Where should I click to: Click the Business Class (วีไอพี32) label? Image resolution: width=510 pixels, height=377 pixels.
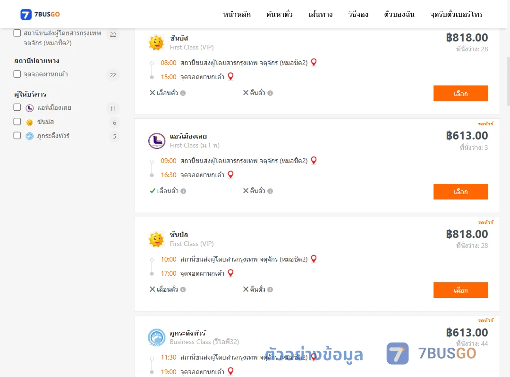click(204, 342)
